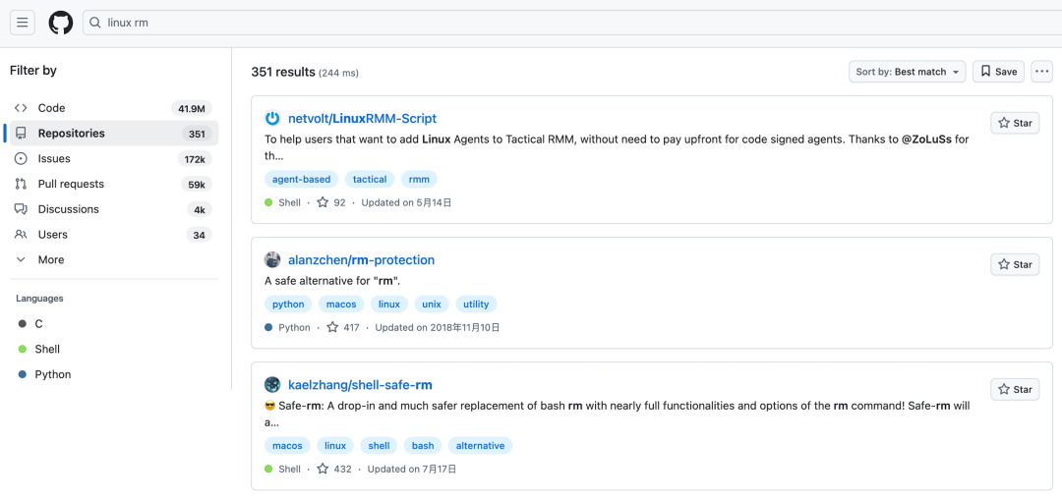Save this search
The width and height of the screenshot is (1062, 500).
pos(998,72)
